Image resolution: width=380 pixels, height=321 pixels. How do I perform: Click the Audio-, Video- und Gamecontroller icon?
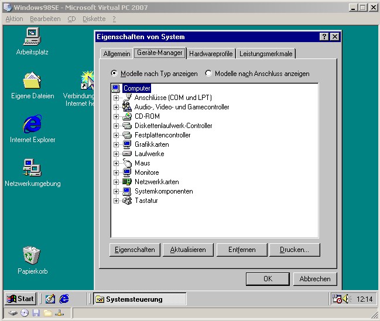tap(127, 107)
